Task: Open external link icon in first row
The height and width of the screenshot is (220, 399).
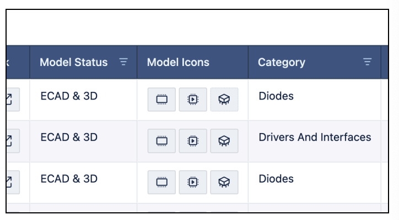Action: click(13, 100)
